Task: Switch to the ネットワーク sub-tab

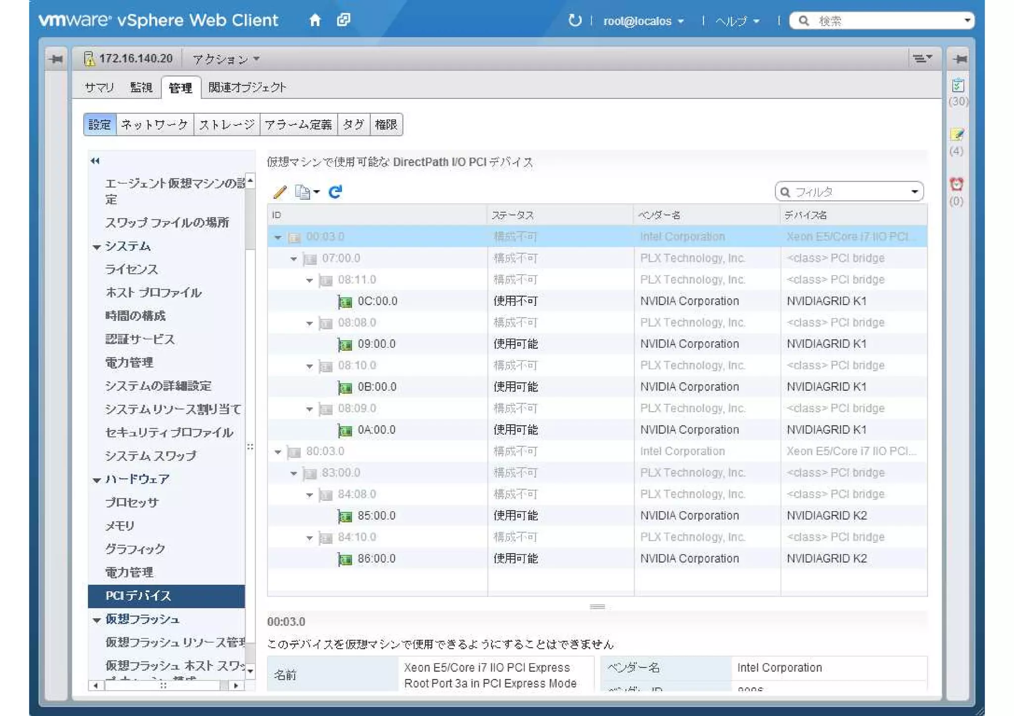Action: click(x=154, y=125)
